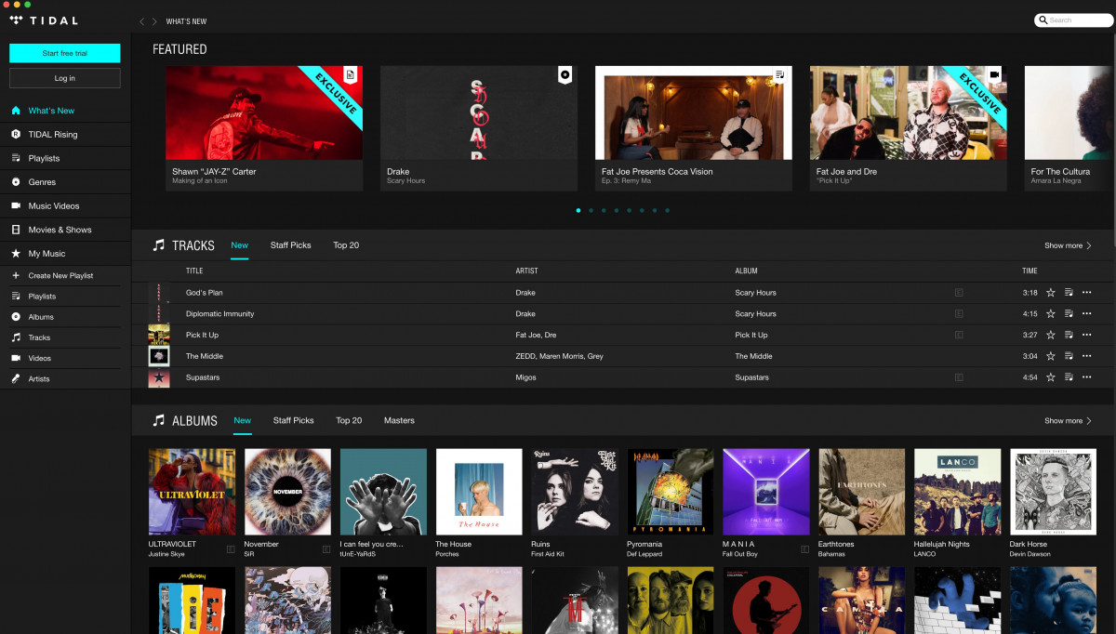Toggle favorite star for Supastars
The width and height of the screenshot is (1116, 634).
click(x=1051, y=377)
